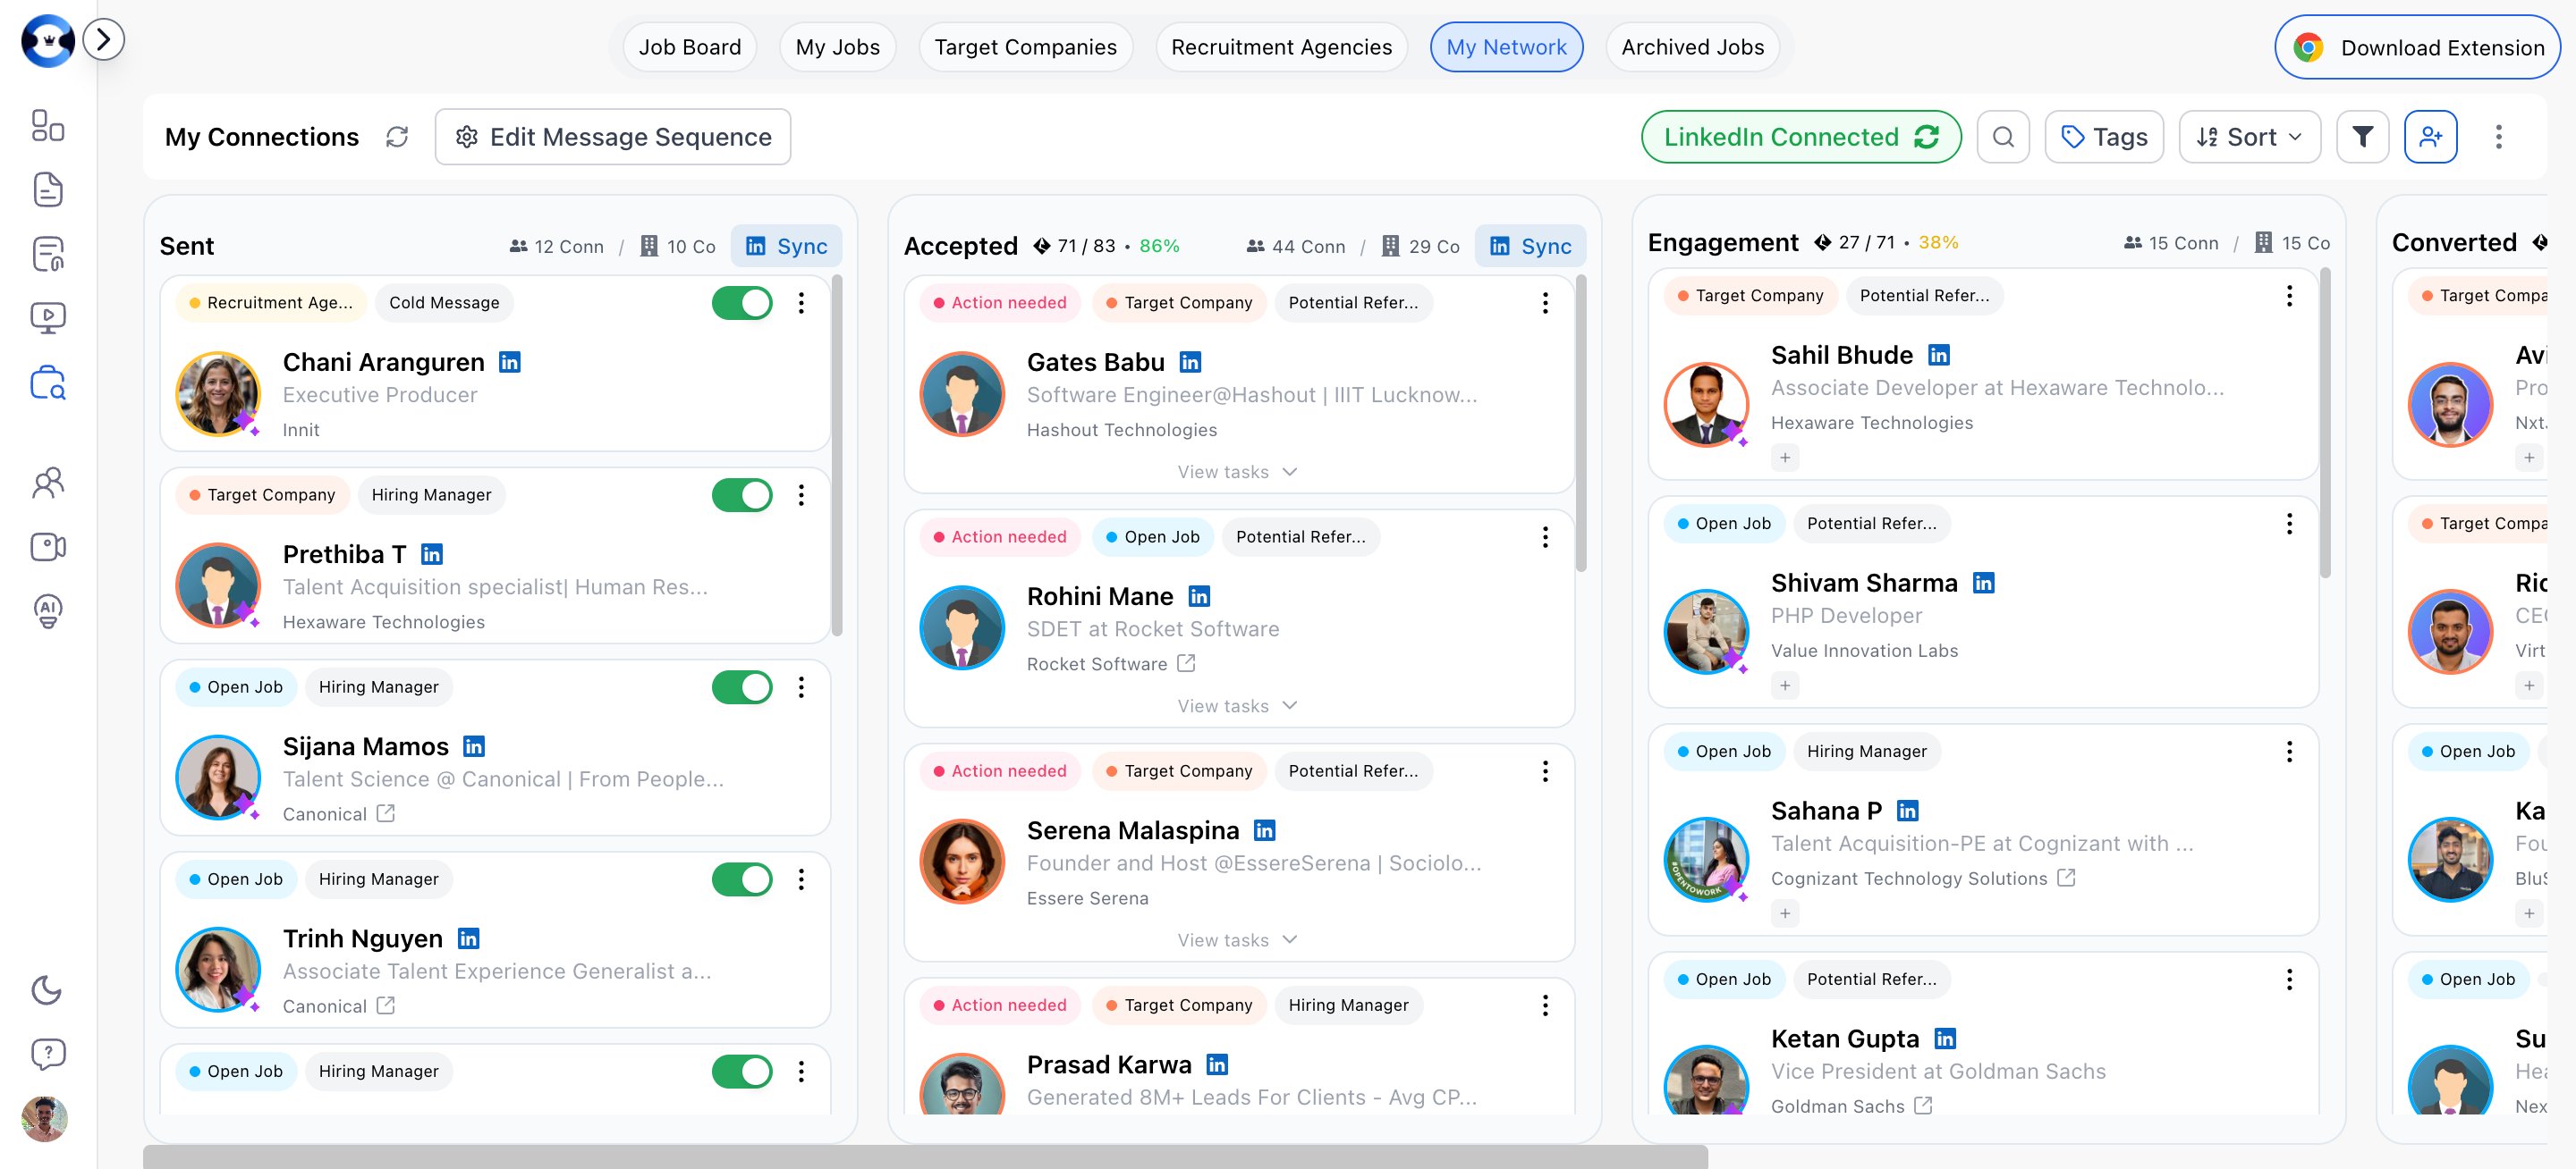Open the Tags button
This screenshot has width=2576, height=1169.
click(2104, 137)
